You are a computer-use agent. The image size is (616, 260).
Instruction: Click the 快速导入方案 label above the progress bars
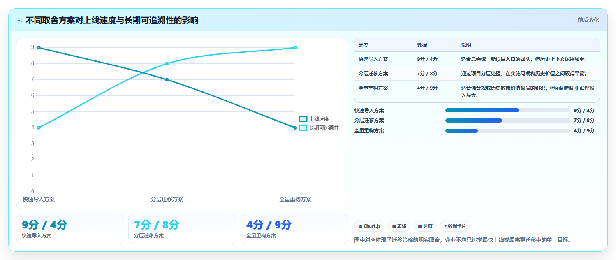click(x=369, y=111)
